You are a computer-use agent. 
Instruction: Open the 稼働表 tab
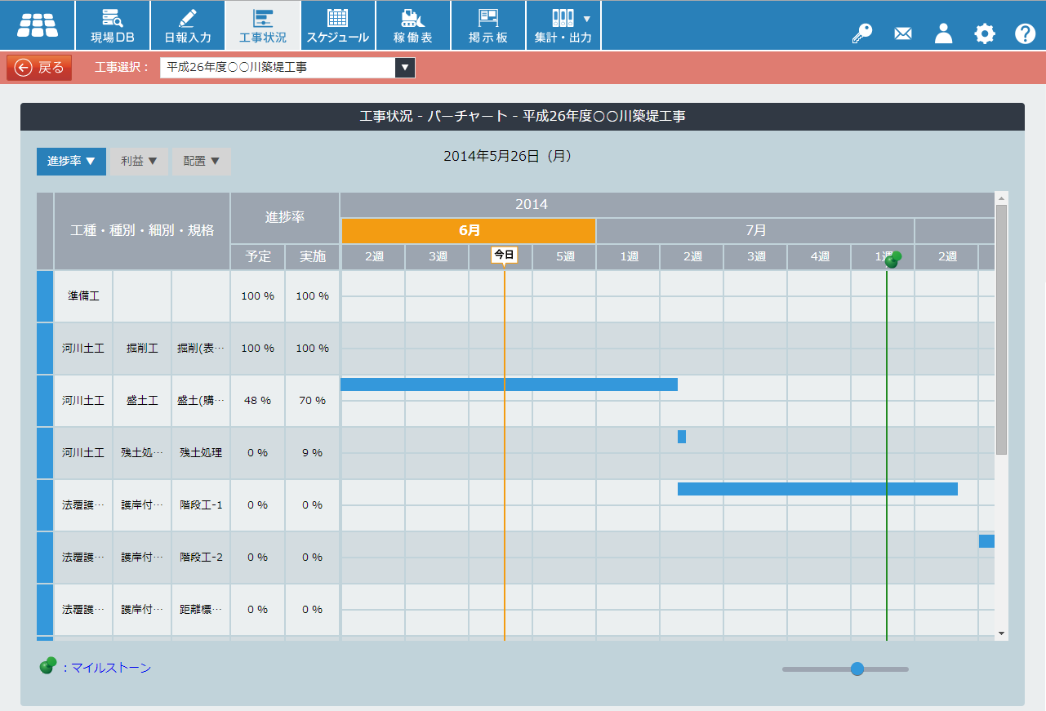point(413,25)
